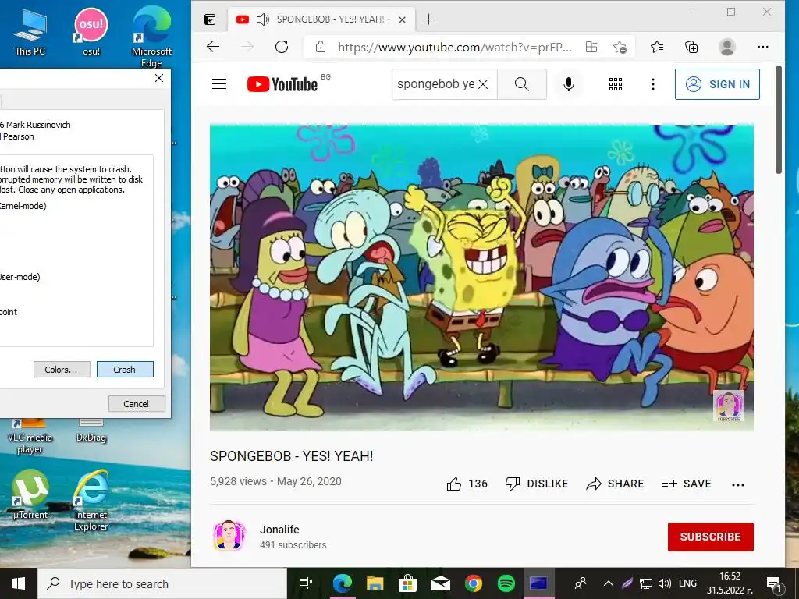The width and height of the screenshot is (799, 599).
Task: Open Windows Start menu
Action: (x=19, y=583)
